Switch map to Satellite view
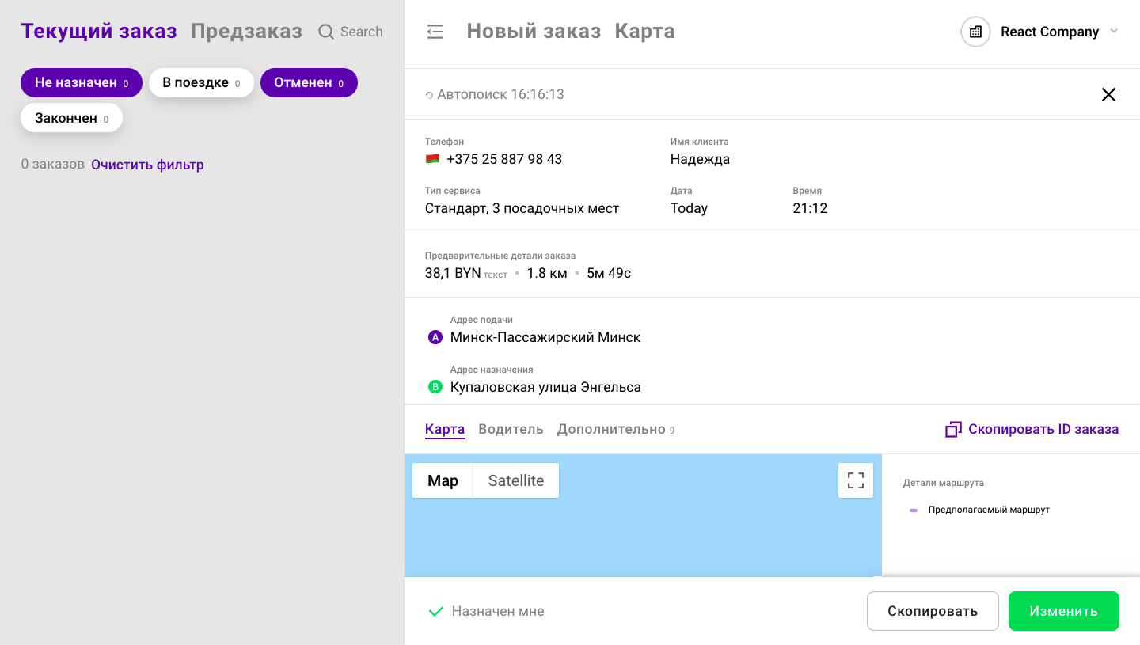 [x=515, y=480]
